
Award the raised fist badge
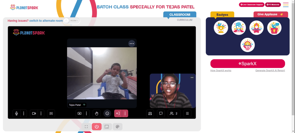click(x=239, y=28)
